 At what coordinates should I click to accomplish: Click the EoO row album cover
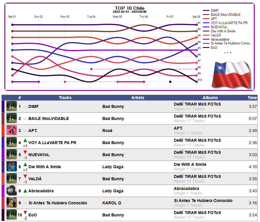tap(11, 215)
